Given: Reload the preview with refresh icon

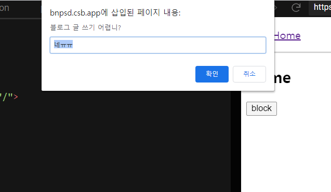Looking at the screenshot, I should (296, 8).
